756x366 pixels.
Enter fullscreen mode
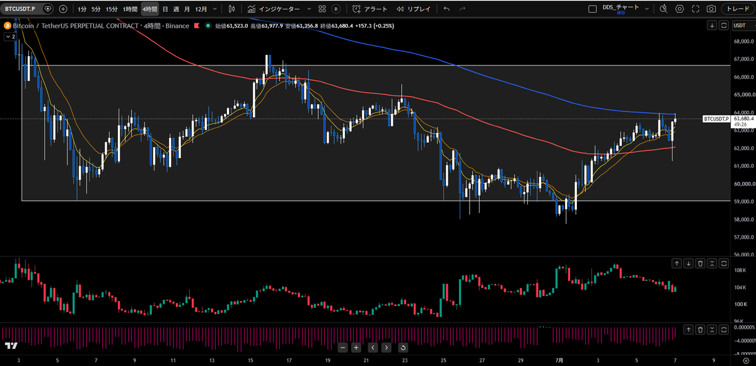tap(695, 9)
